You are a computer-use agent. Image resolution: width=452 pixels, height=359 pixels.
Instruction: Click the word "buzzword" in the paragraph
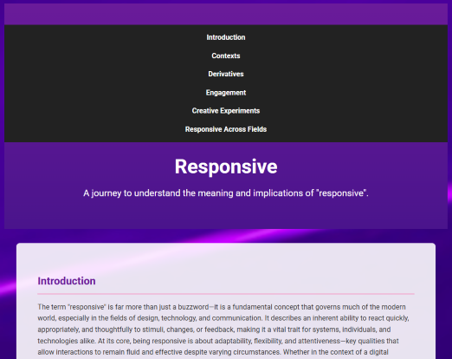[x=193, y=307]
